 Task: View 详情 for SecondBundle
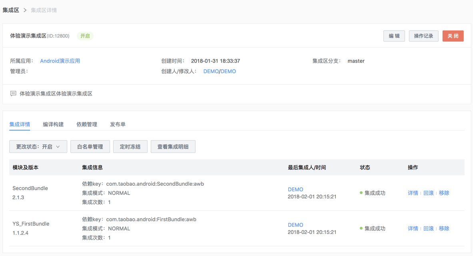click(413, 193)
